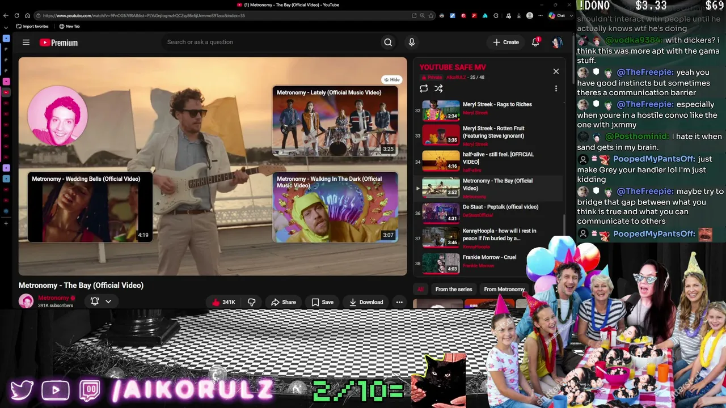Open the New Tab bookmark

click(69, 26)
